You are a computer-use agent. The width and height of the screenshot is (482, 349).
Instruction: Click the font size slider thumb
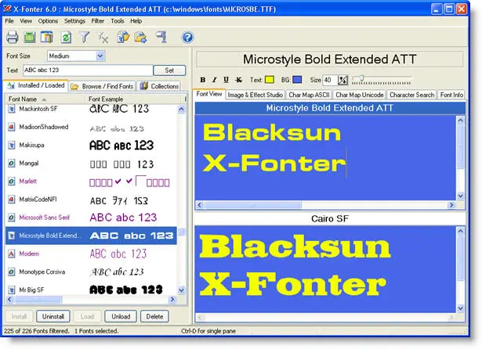[362, 79]
